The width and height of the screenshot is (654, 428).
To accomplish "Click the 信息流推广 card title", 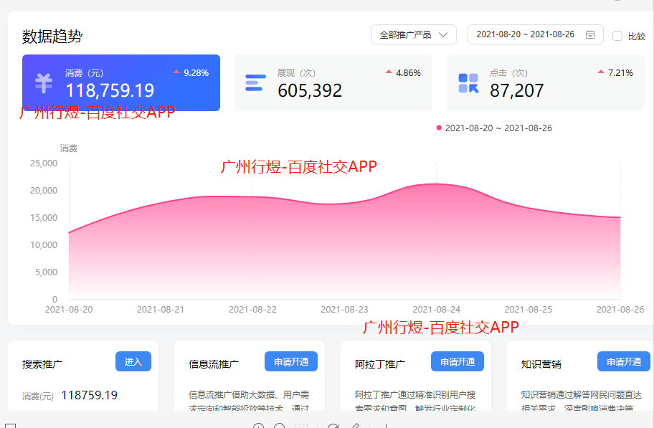I will [214, 364].
